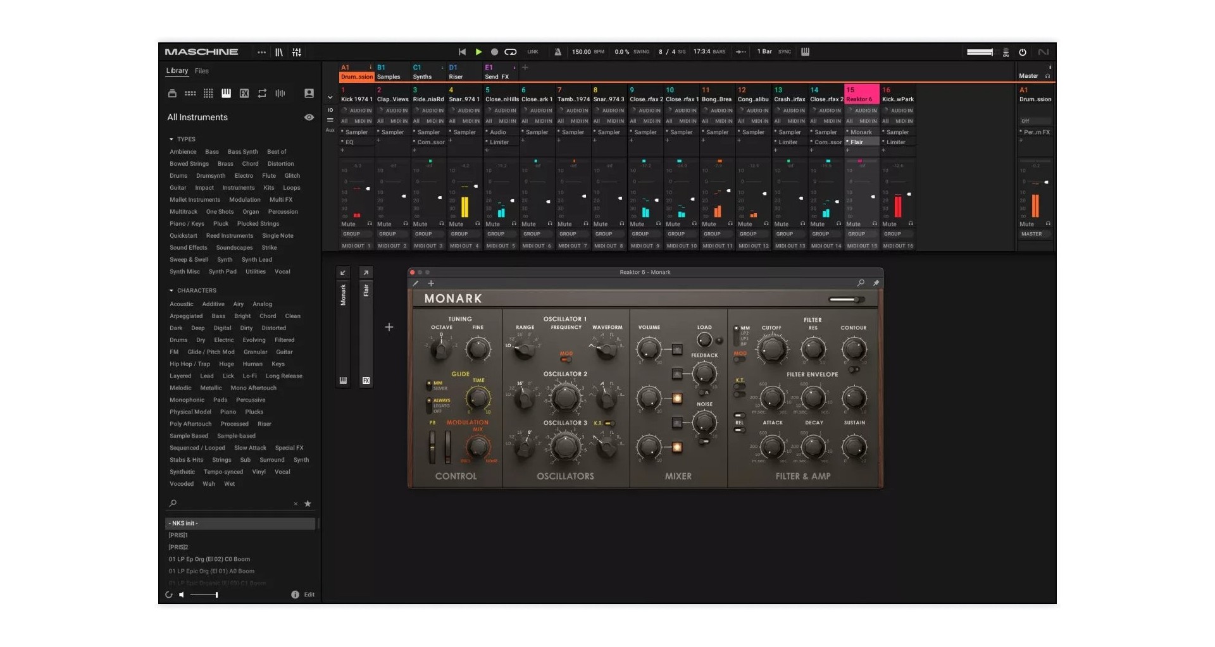Open the mixer view icon in the header

[297, 52]
